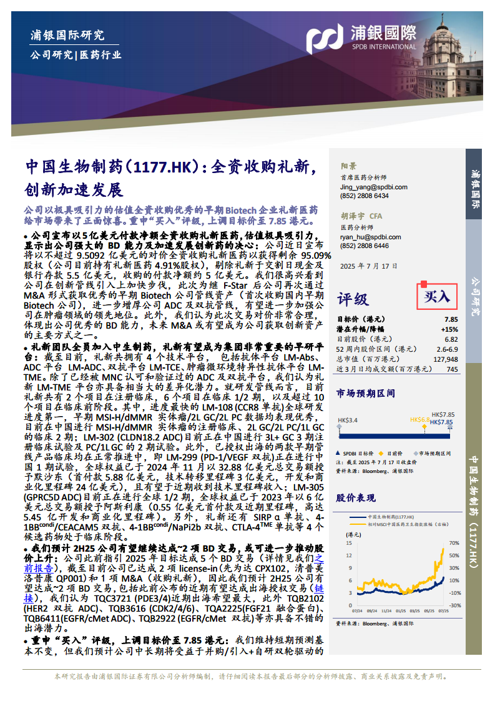The height and width of the screenshot is (701, 495).
Task: Click the yellow diamond 目前价 legend marker
Action: (x=381, y=453)
